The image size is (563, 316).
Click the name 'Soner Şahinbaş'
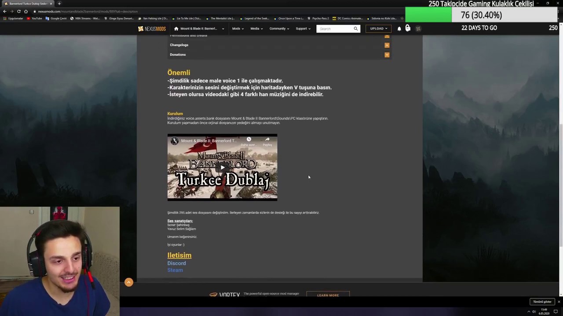178,225
